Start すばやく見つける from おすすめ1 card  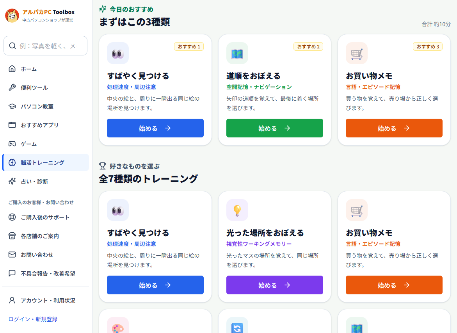pos(155,128)
